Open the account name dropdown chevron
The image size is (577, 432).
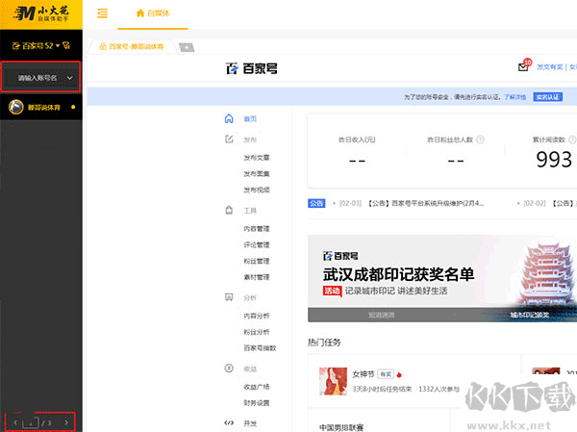coord(69,78)
